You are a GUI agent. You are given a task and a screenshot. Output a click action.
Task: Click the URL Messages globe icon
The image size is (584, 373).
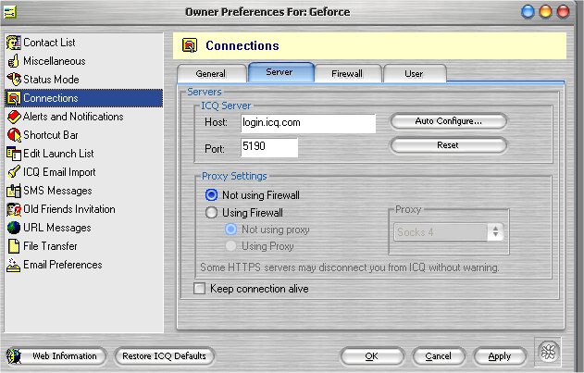tap(14, 228)
